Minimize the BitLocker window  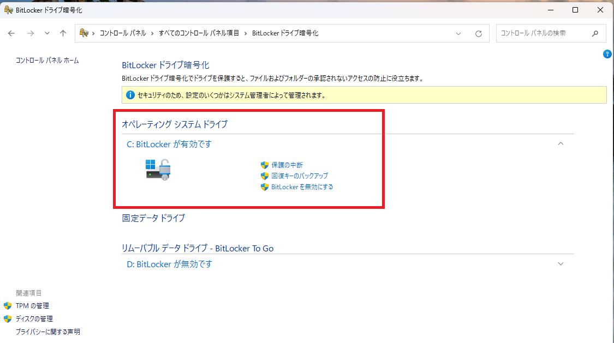pyautogui.click(x=551, y=10)
